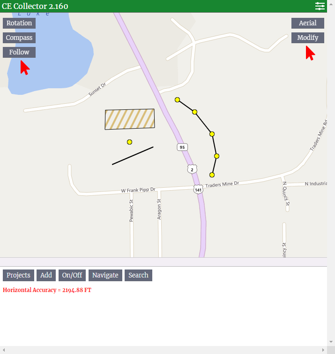
Task: Click the Modify button
Action: pos(307,38)
